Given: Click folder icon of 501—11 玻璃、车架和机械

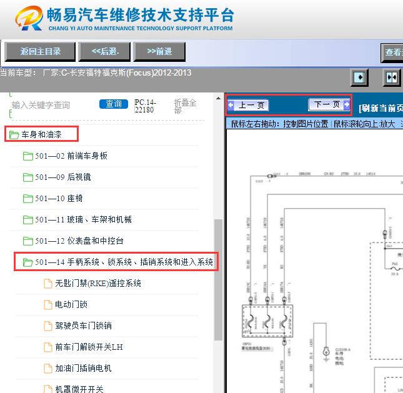Looking at the screenshot, I should point(27,220).
